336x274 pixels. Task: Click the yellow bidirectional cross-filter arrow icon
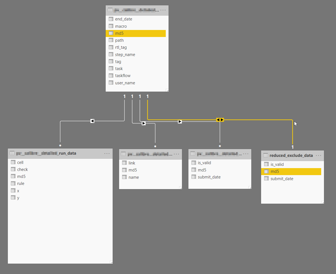click(x=220, y=120)
